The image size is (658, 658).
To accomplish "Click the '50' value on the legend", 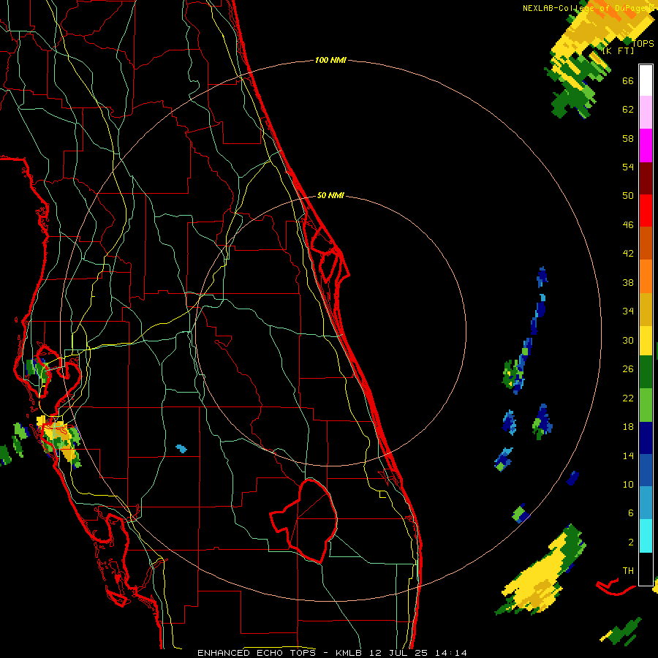I will pyautogui.click(x=628, y=196).
